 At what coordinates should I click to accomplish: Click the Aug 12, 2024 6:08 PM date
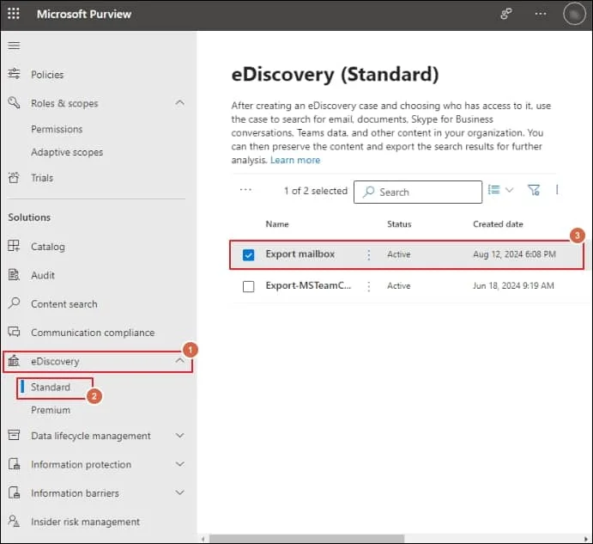[x=514, y=254]
